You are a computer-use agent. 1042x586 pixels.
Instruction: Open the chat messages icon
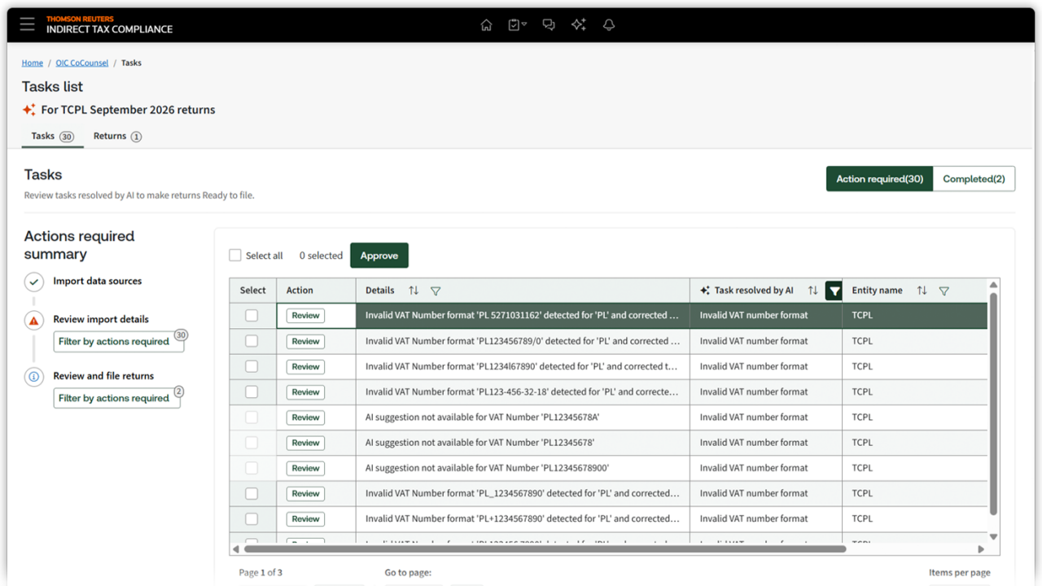(x=549, y=25)
